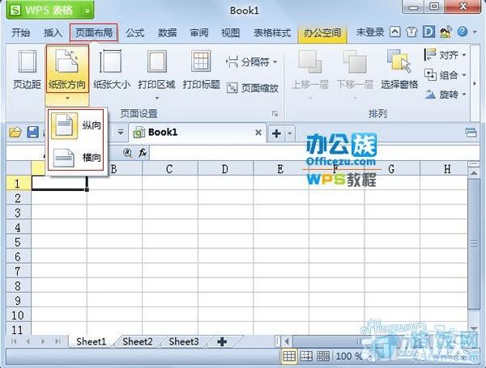Insert a new worksheet tab
The height and width of the screenshot is (368, 486).
[x=222, y=341]
